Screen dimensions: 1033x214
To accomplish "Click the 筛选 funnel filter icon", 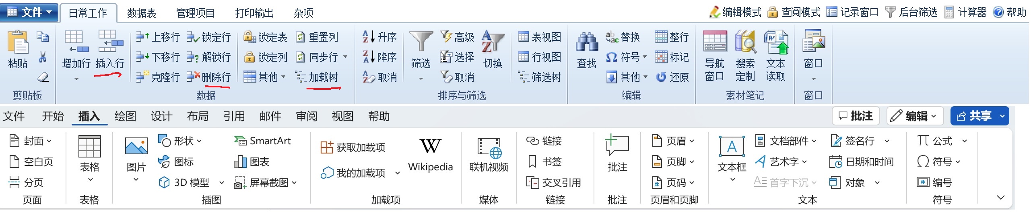I will pos(421,42).
